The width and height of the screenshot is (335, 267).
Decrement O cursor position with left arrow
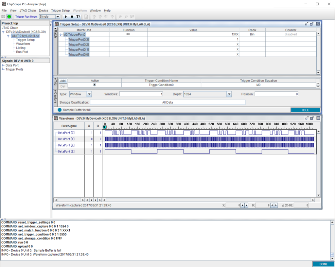[272, 205]
